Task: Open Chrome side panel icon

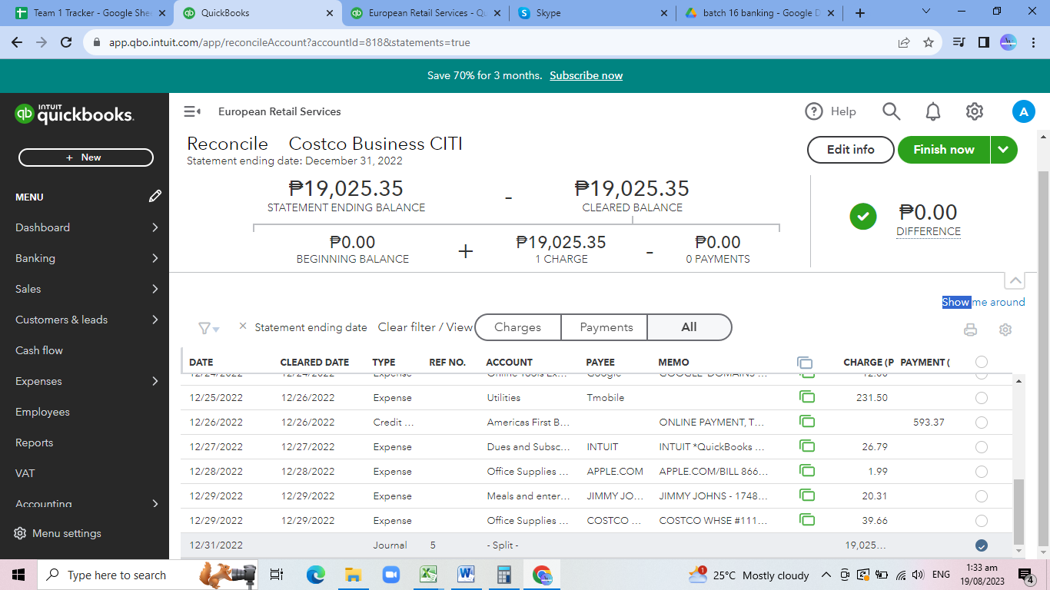Action: pyautogui.click(x=983, y=42)
